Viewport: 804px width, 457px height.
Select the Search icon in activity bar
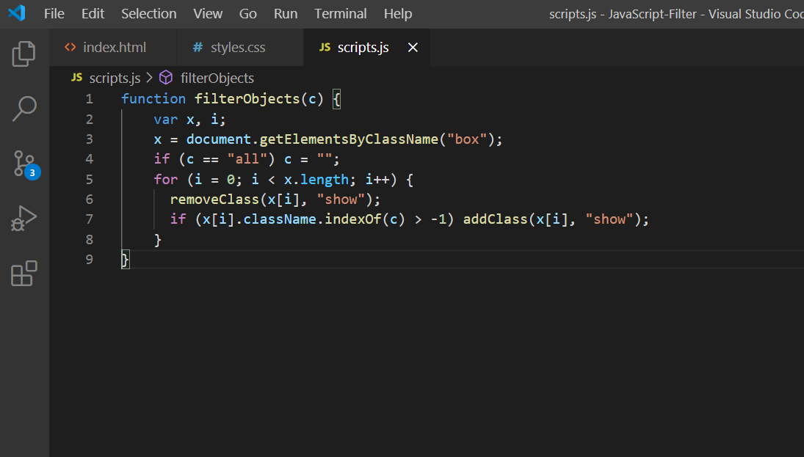tap(24, 108)
